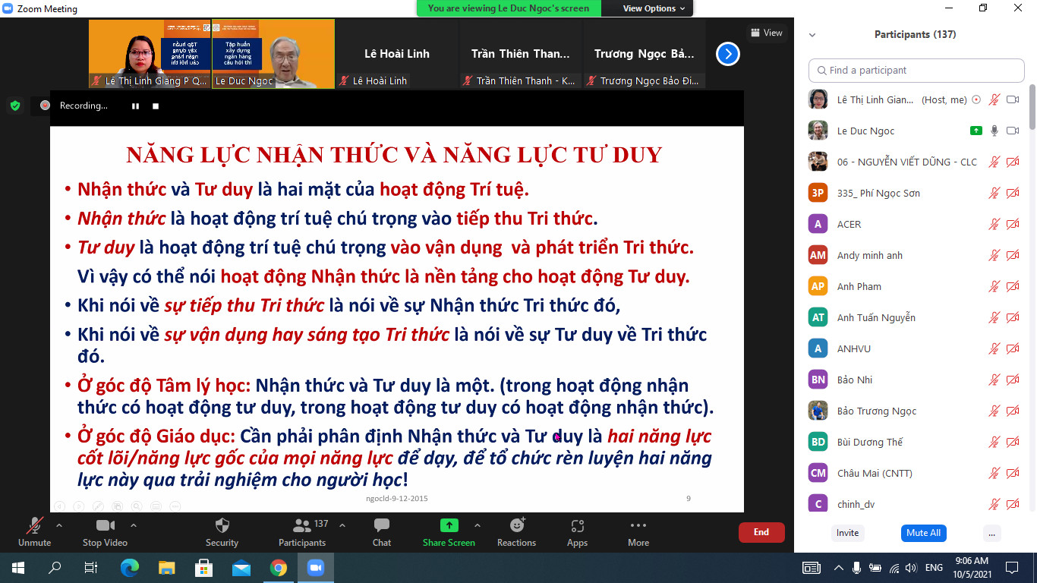Open the Apps icon in toolbar
Image resolution: width=1037 pixels, height=583 pixels.
[x=577, y=525]
